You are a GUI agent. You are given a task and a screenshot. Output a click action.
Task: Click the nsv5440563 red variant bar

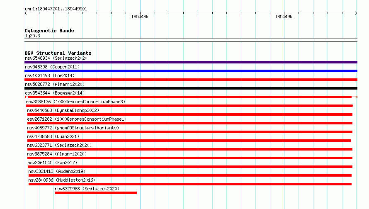coord(189,114)
